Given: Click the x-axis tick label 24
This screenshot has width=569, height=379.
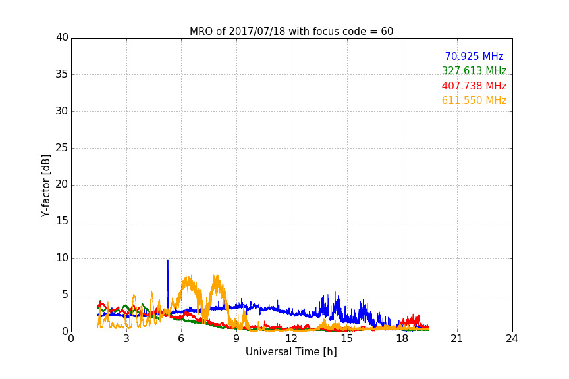Looking at the screenshot, I should 512,339.
